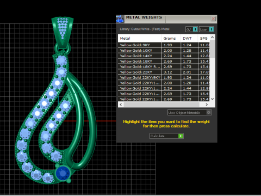Click the vertical scrollbar thumb

[213, 49]
